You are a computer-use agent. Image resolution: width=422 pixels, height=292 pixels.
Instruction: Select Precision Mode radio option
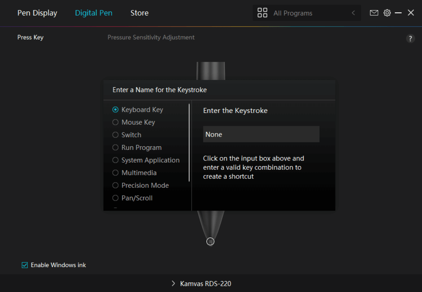pos(115,186)
